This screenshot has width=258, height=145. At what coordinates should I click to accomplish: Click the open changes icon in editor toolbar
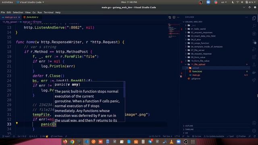click(170, 17)
